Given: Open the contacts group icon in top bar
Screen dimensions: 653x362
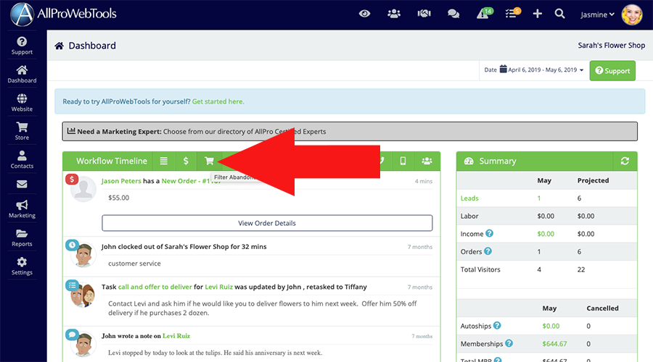Looking at the screenshot, I should click(x=394, y=14).
